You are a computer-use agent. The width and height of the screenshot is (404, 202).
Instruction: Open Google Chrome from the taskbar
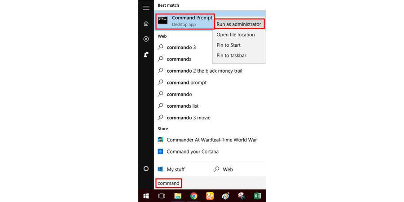193,196
